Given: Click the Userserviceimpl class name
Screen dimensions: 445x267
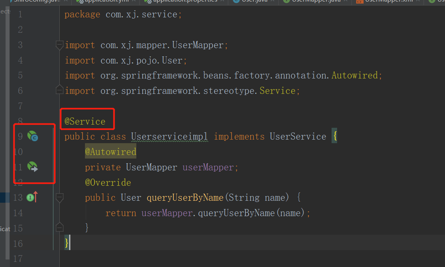Looking at the screenshot, I should pos(169,137).
